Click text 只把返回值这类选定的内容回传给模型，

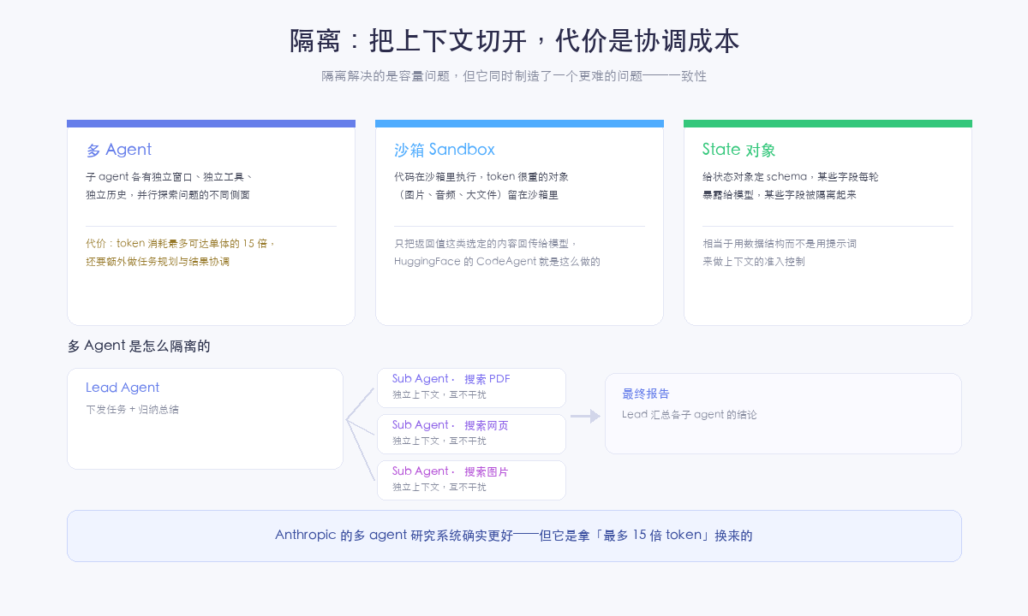click(x=487, y=243)
